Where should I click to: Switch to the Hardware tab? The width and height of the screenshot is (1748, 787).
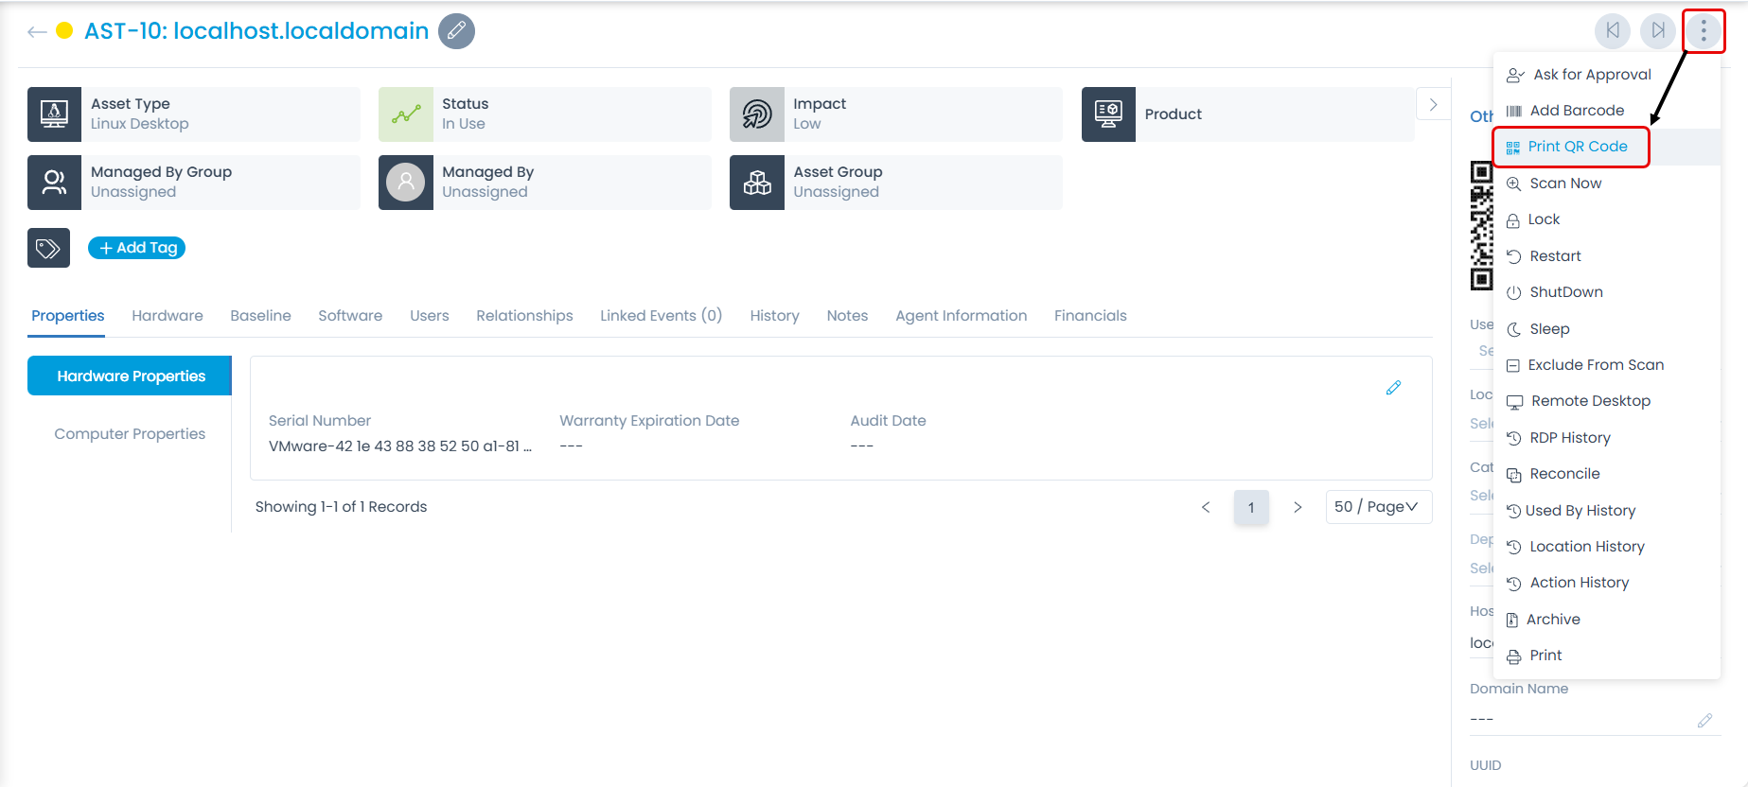(167, 316)
